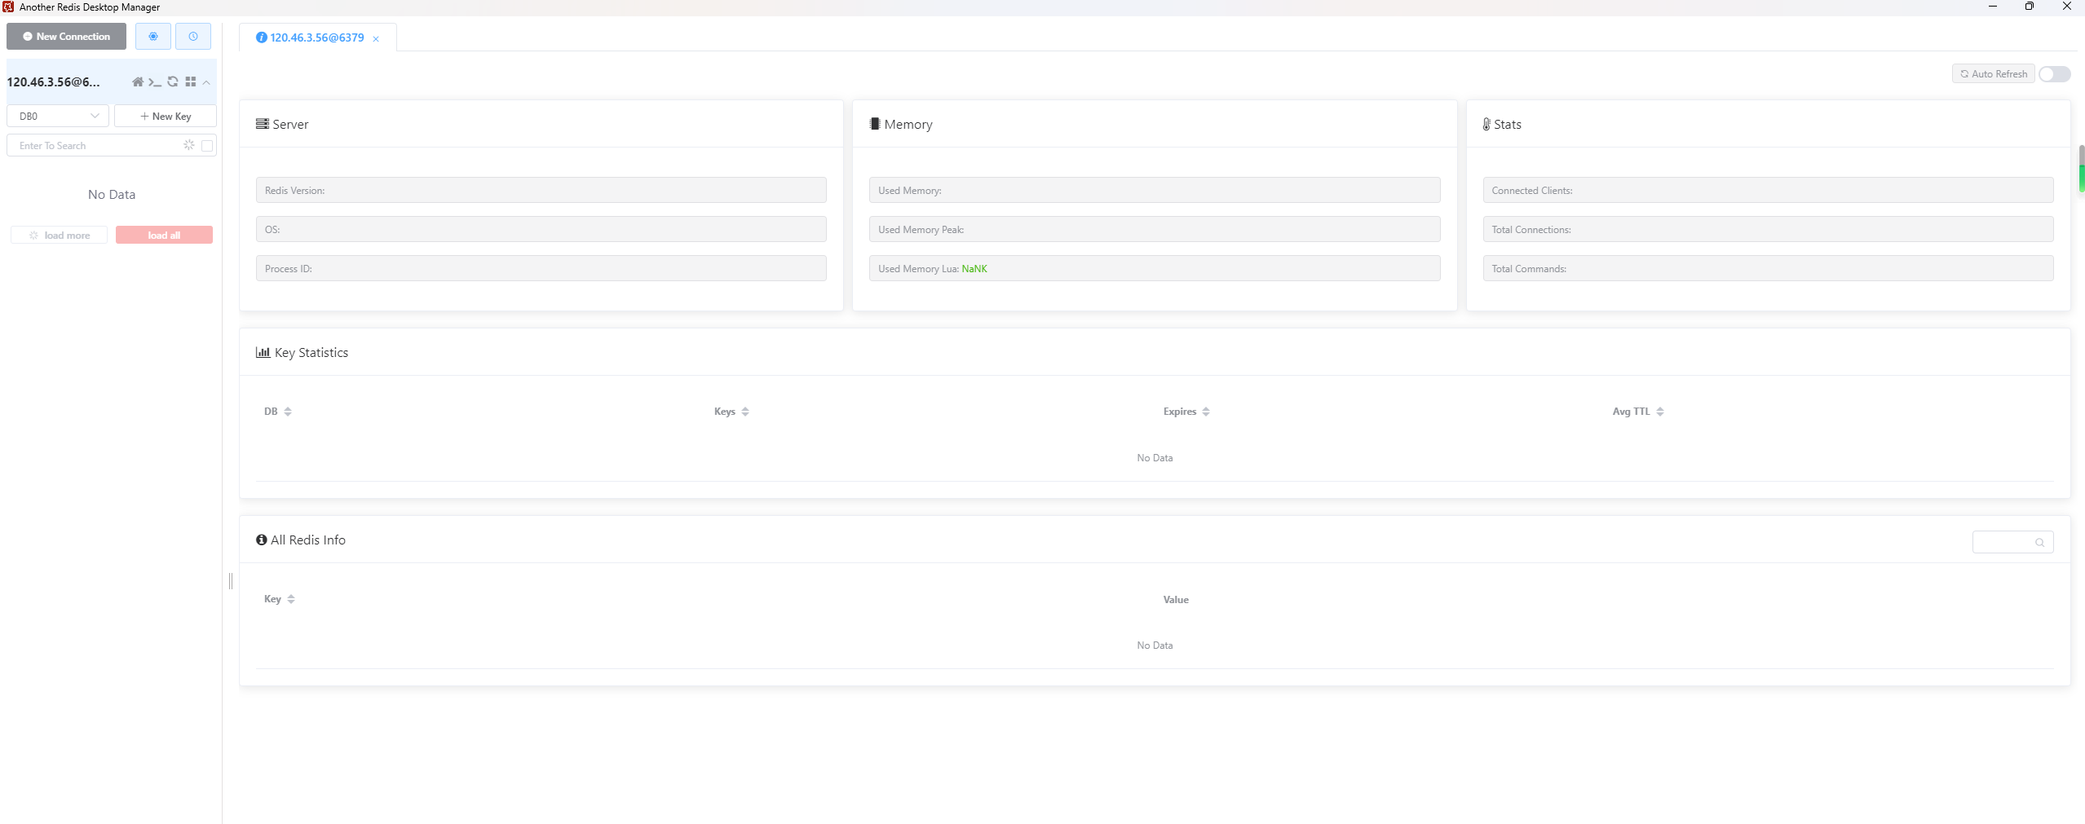Click the Used Memory Peak field
This screenshot has height=824, width=2085.
coord(1155,229)
